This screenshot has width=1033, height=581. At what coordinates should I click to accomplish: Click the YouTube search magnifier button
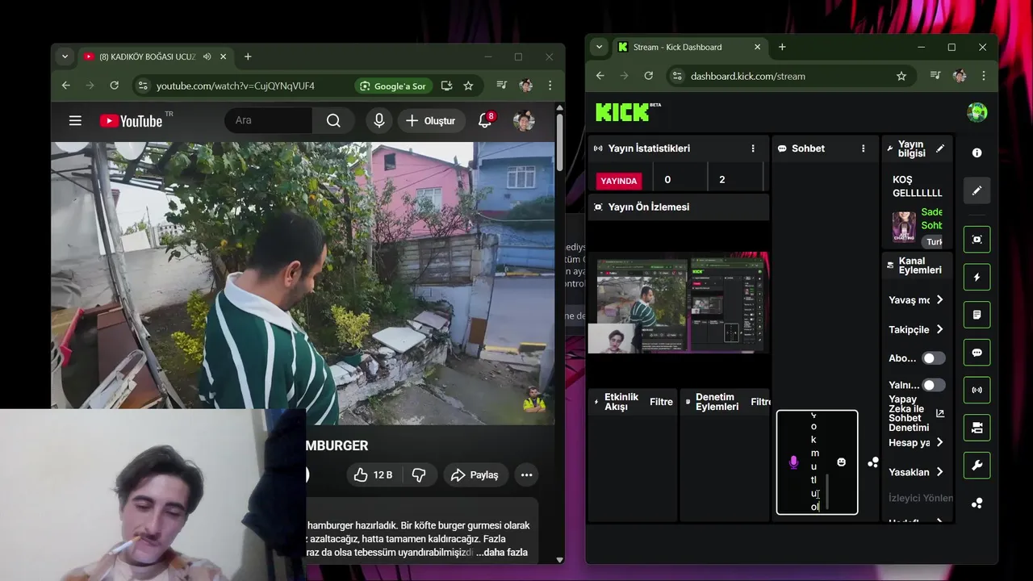pyautogui.click(x=333, y=120)
